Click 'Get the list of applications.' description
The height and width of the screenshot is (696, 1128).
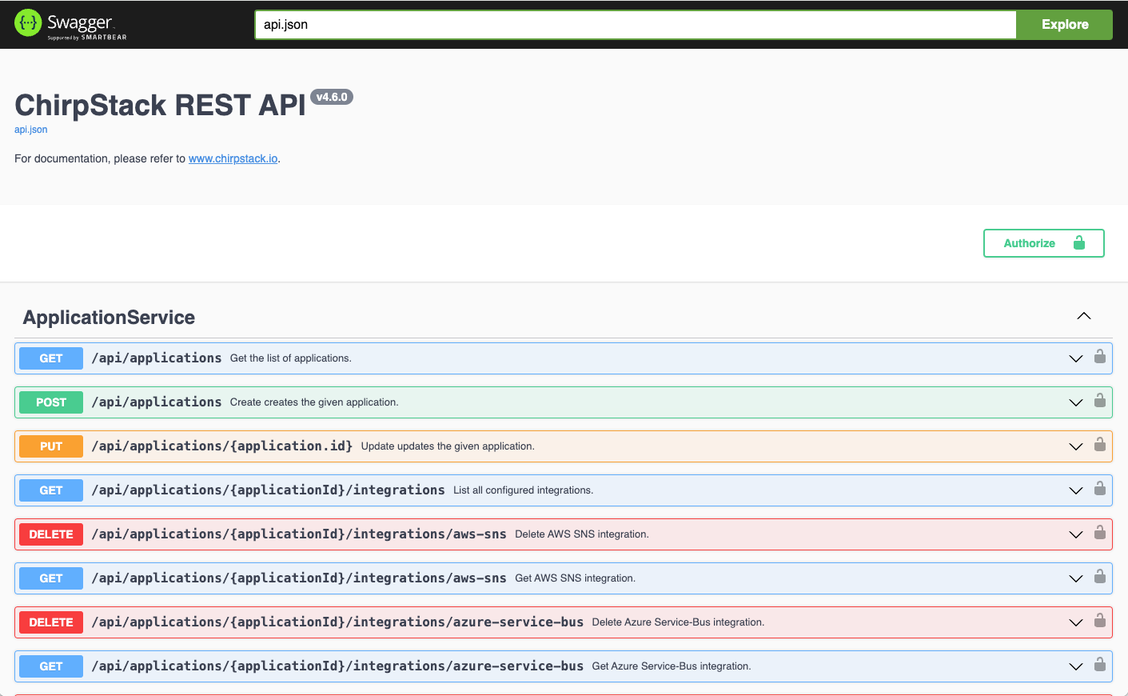291,358
